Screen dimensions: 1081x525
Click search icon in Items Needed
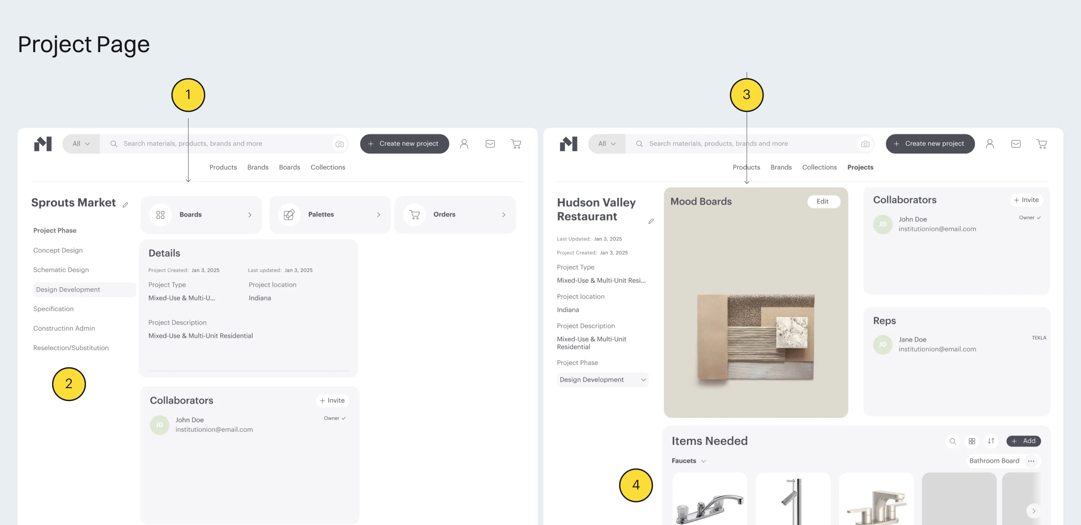click(953, 441)
